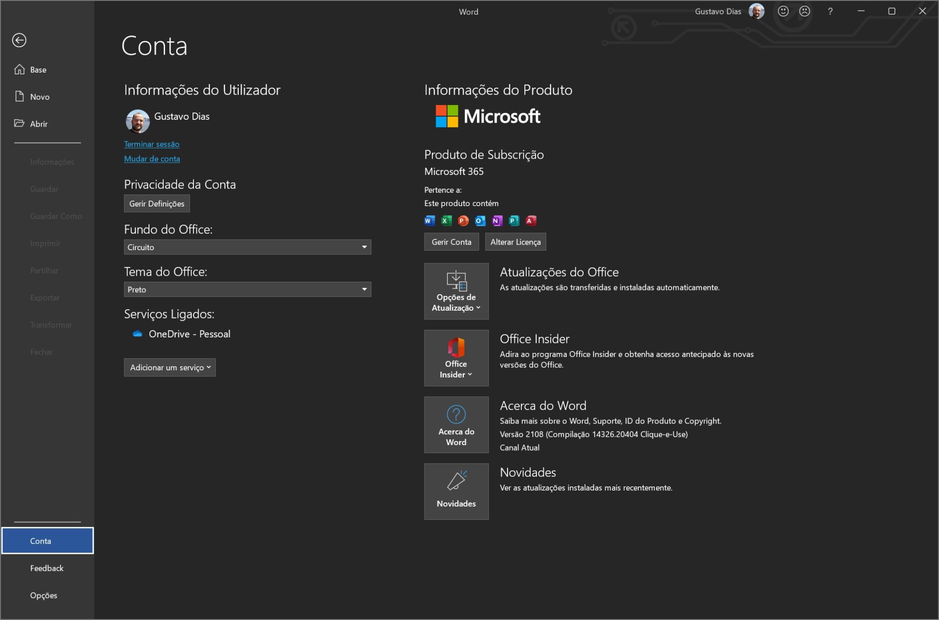
Task: Open Gerir Definições privacy settings
Action: tap(157, 204)
